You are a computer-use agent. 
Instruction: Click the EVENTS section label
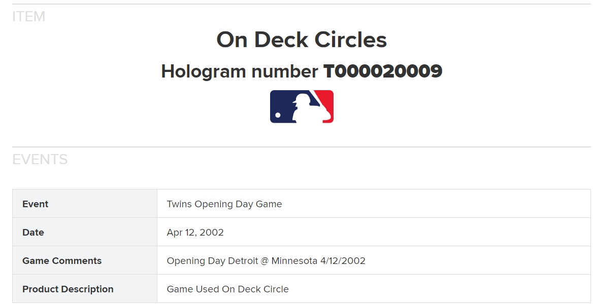click(40, 160)
